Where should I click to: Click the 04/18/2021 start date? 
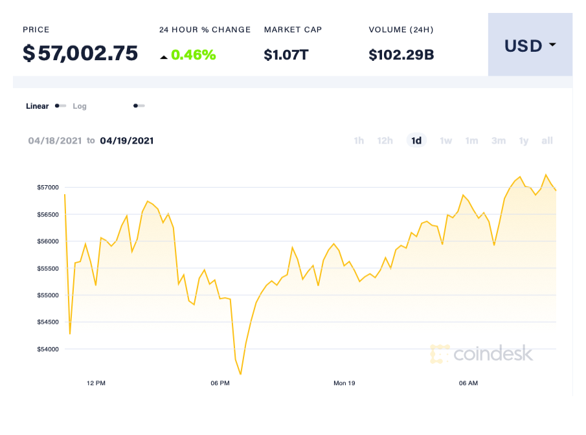pyautogui.click(x=55, y=140)
